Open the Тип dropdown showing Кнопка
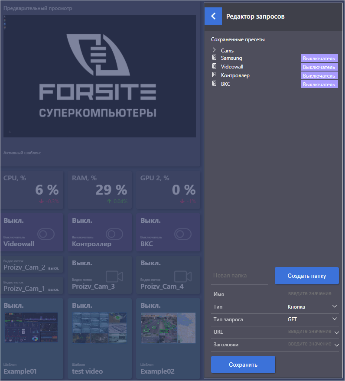This screenshot has height=381, width=345. [x=312, y=307]
